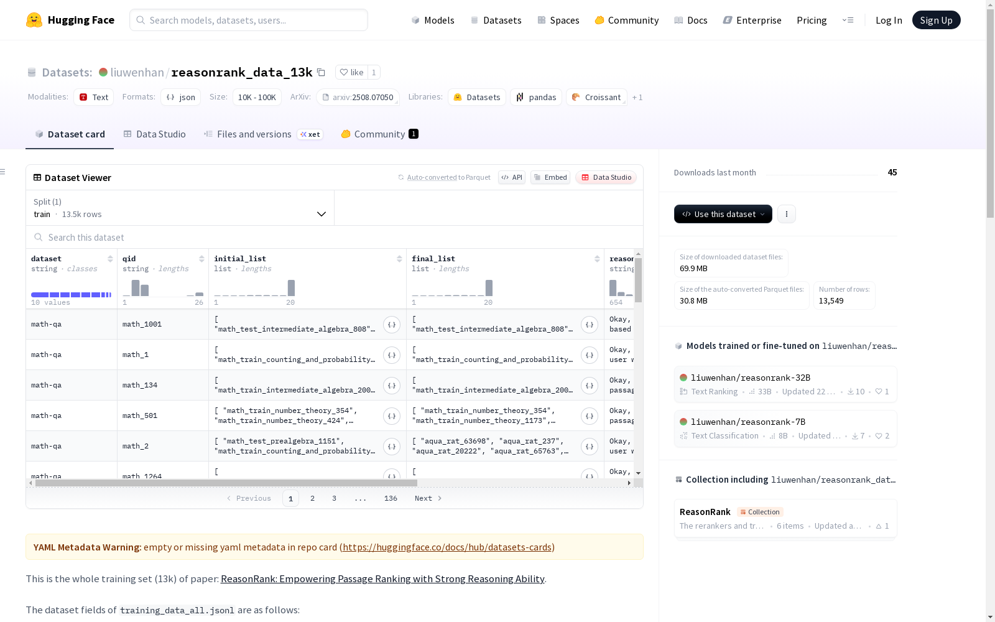995x622 pixels.
Task: Open the ReasonRank paper link
Action: (382, 578)
